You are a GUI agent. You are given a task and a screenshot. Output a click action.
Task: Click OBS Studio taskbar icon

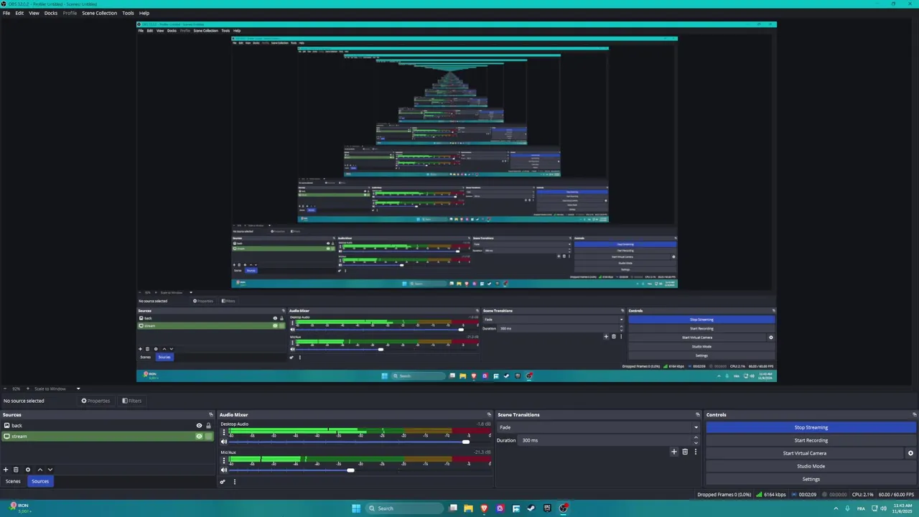(x=564, y=508)
